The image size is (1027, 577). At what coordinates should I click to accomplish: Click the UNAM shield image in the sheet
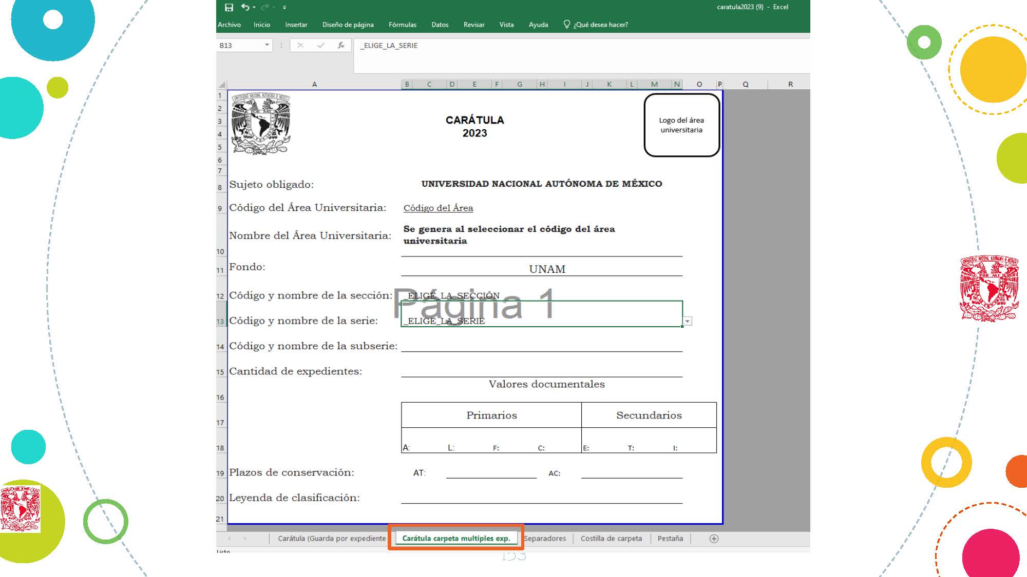click(x=260, y=124)
